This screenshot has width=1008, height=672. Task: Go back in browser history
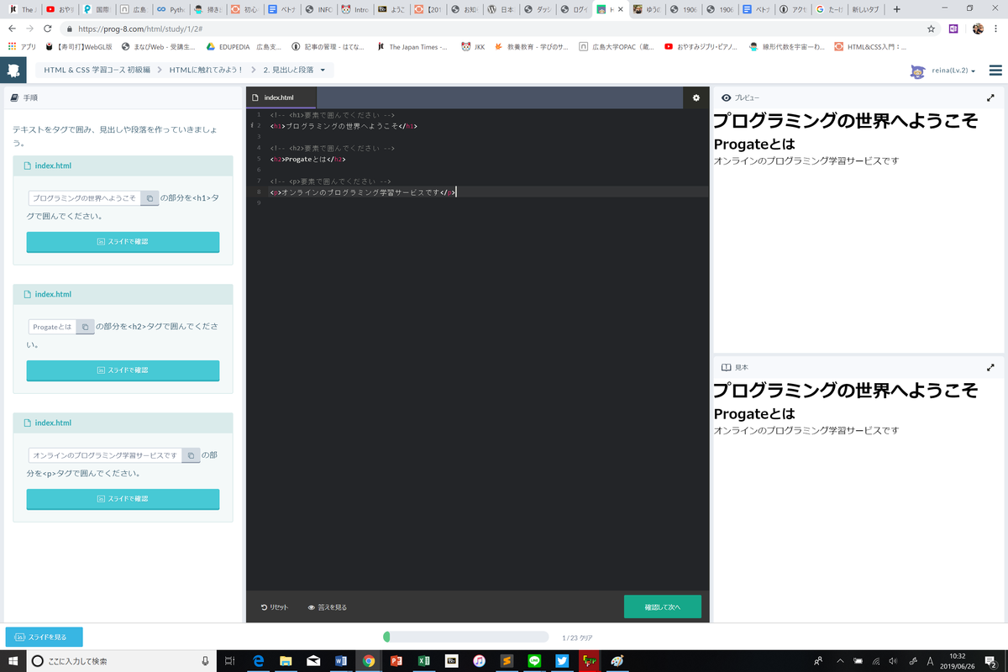(x=12, y=28)
